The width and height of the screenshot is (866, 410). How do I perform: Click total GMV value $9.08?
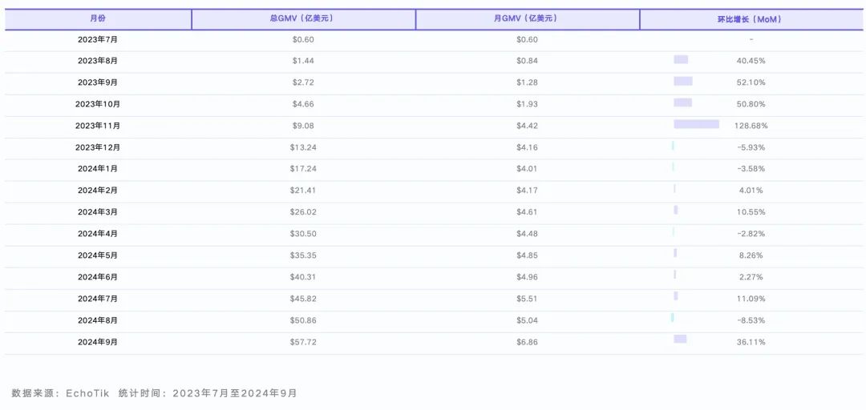tap(303, 126)
